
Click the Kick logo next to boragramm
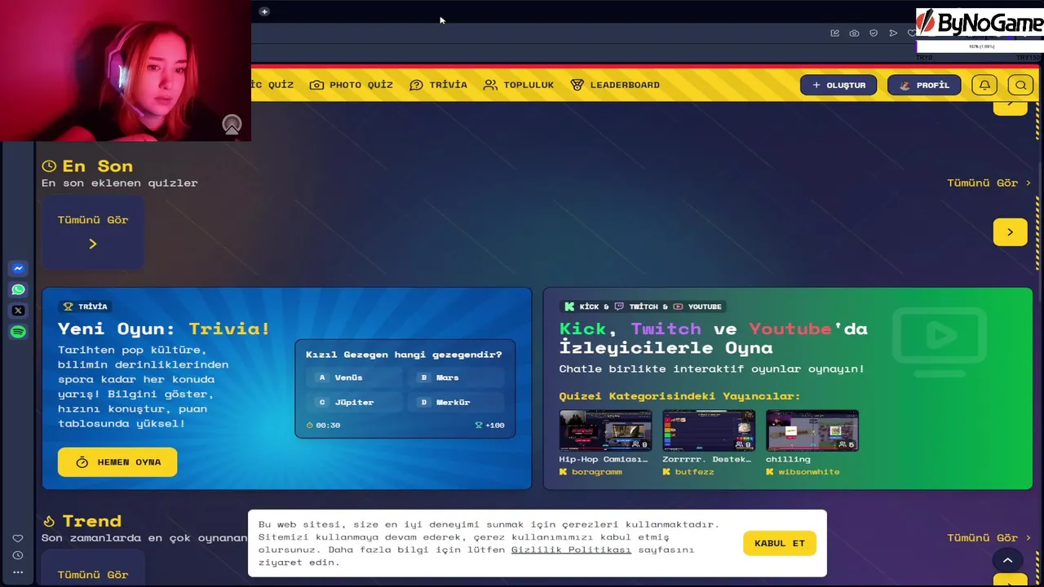[x=563, y=472]
